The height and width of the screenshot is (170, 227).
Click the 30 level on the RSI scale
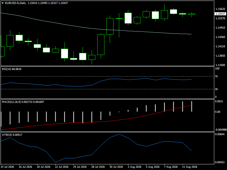click(x=216, y=89)
